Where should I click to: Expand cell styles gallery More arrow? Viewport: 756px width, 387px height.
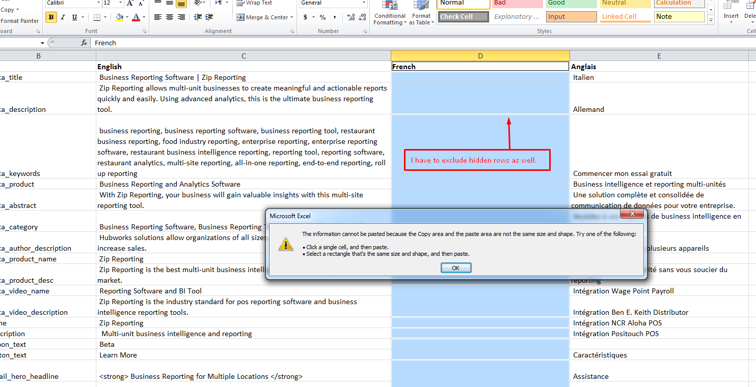click(x=711, y=19)
